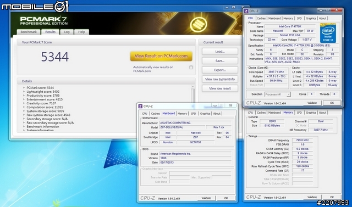This screenshot has width=352, height=207.
Task: Click the Multiplier value x 37.0
Action: (x=276, y=76)
